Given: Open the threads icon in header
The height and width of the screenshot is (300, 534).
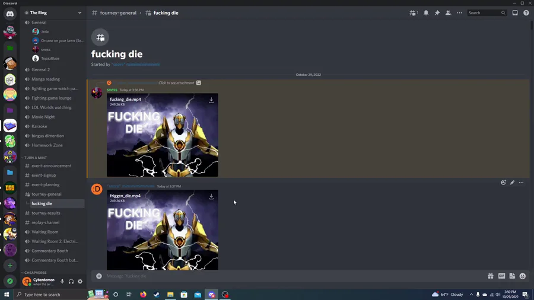Looking at the screenshot, I should coord(414,13).
